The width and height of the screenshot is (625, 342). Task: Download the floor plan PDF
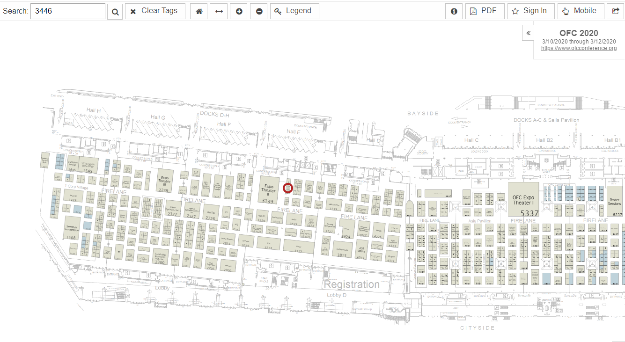tap(485, 11)
